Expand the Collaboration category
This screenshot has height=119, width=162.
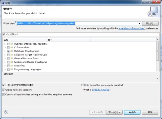(5, 48)
